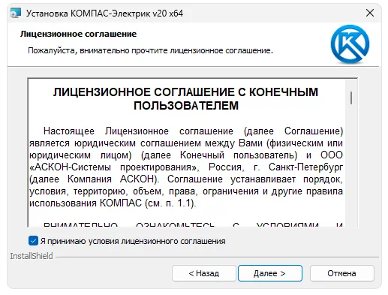388x295 pixels.
Task: Click text "Санкт-Петербург" in the license
Action: [x=305, y=167]
